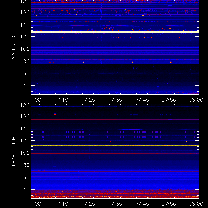The width and height of the screenshot is (208, 208).
Task: Select the 60 tick label on San Vito plot
Action: (x=26, y=73)
